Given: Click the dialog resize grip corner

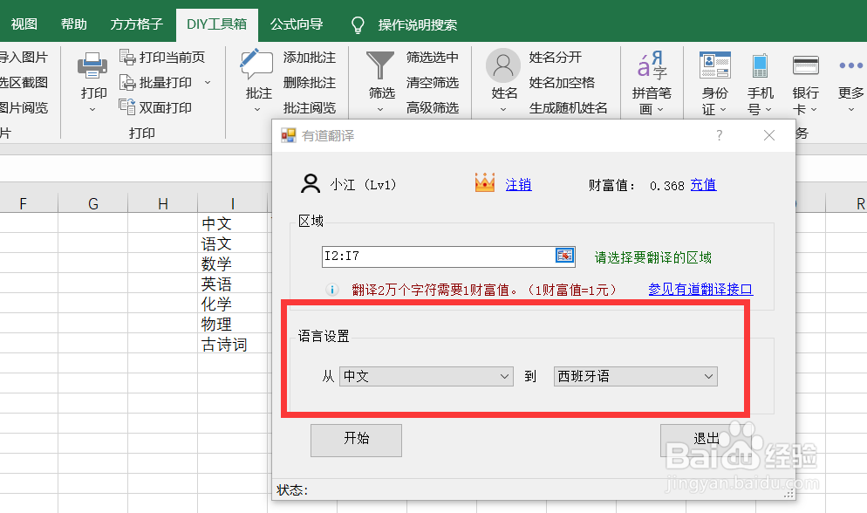Looking at the screenshot, I should pos(789,494).
